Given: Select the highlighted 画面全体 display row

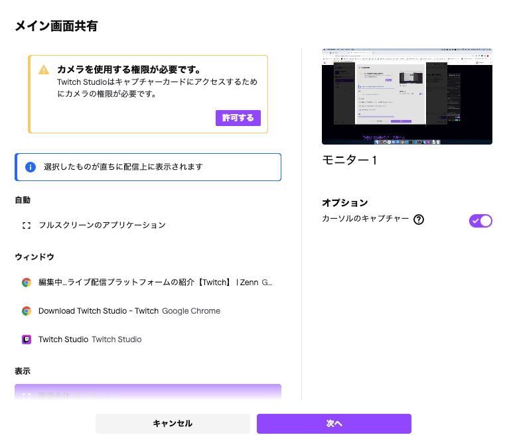Looking at the screenshot, I should [148, 393].
